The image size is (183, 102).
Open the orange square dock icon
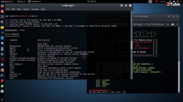(2, 70)
